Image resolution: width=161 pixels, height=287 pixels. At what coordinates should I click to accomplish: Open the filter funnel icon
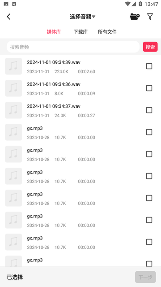[x=150, y=17]
